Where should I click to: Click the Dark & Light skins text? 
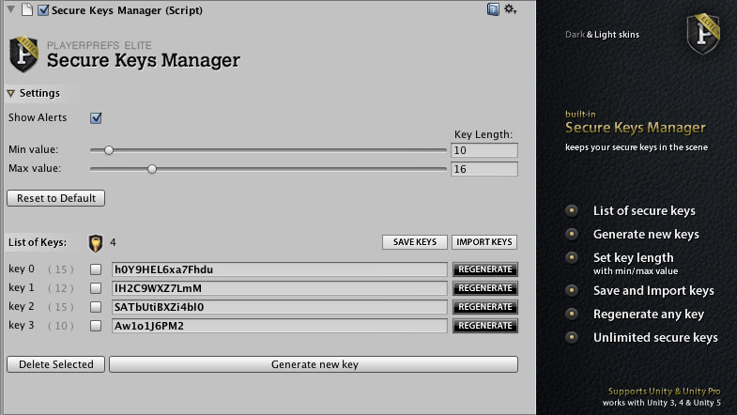602,35
